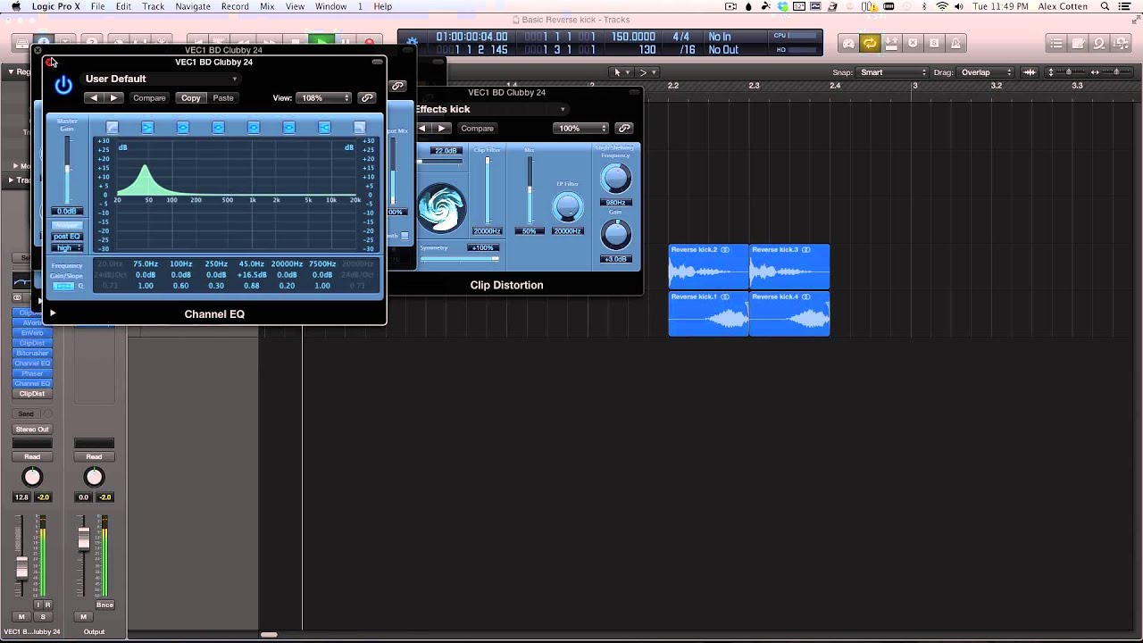Click the link icon in Clip Distortion
Image resolution: width=1143 pixels, height=643 pixels.
coord(624,129)
